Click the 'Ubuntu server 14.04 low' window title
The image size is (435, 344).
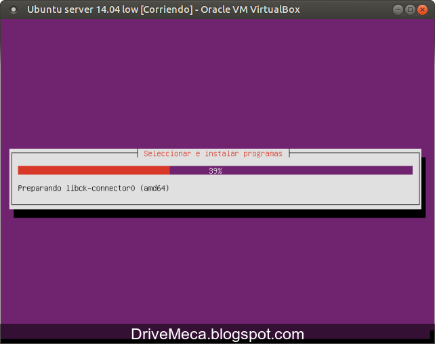pyautogui.click(x=163, y=9)
